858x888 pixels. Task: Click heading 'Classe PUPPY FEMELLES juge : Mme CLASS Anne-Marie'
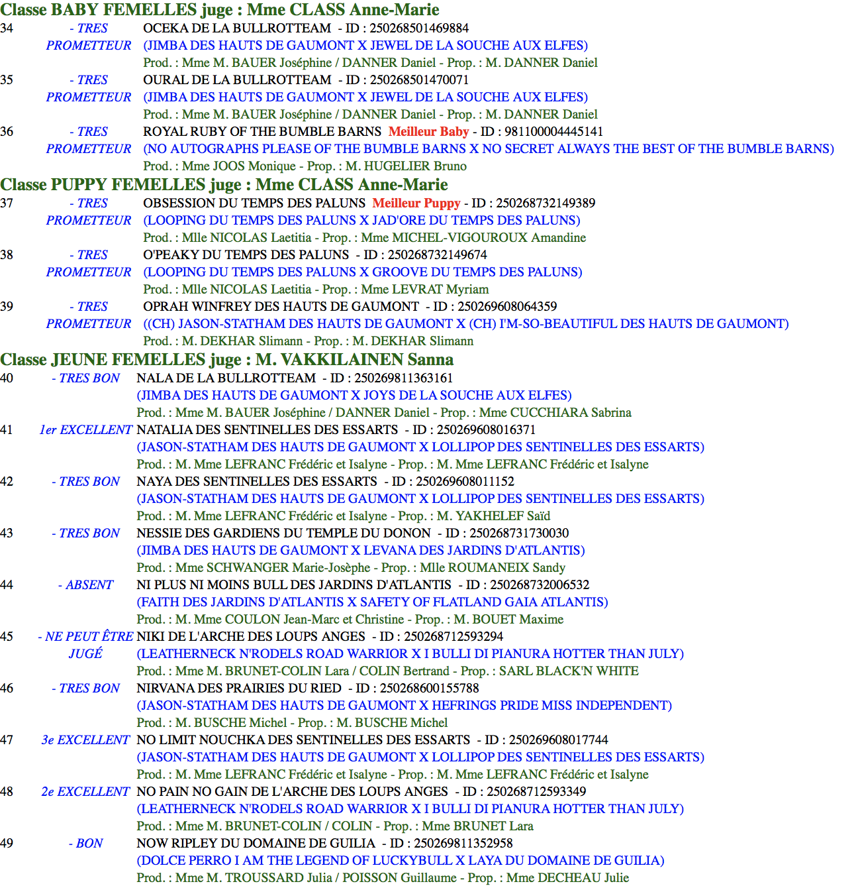224,184
